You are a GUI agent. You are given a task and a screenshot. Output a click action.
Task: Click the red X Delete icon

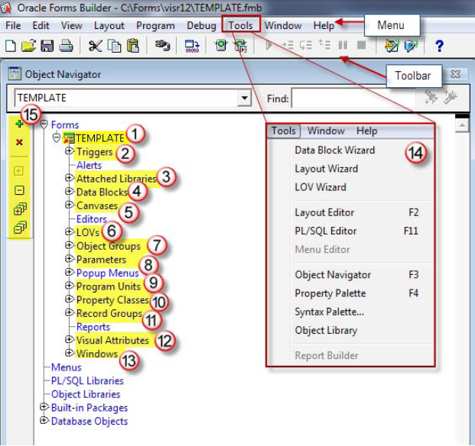(19, 142)
